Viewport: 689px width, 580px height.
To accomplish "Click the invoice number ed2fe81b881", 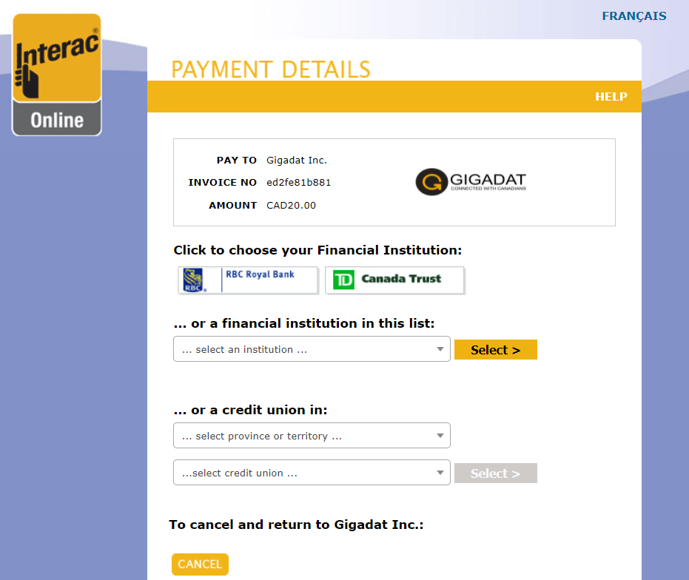I will 299,182.
